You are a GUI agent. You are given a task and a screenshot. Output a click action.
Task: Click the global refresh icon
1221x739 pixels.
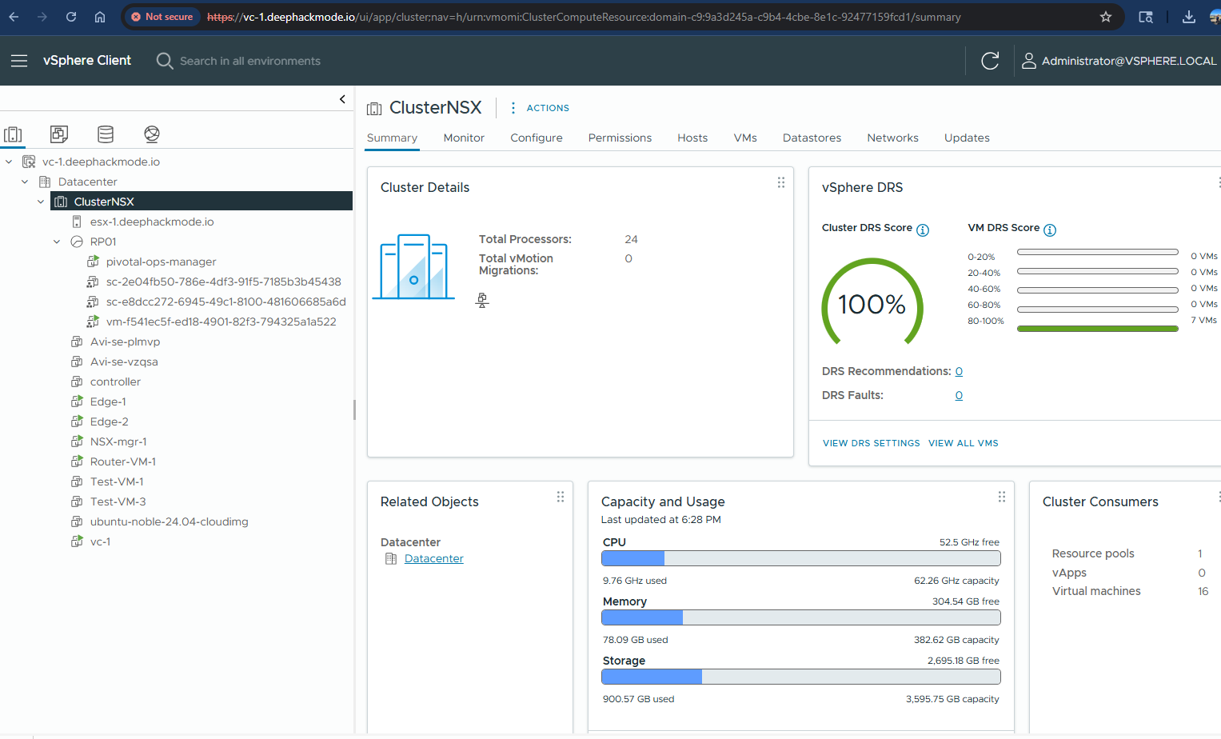pos(990,61)
